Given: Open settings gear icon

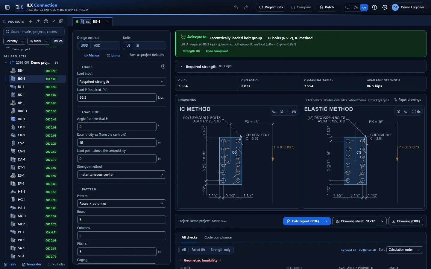Looking at the screenshot, I should pos(385,7).
